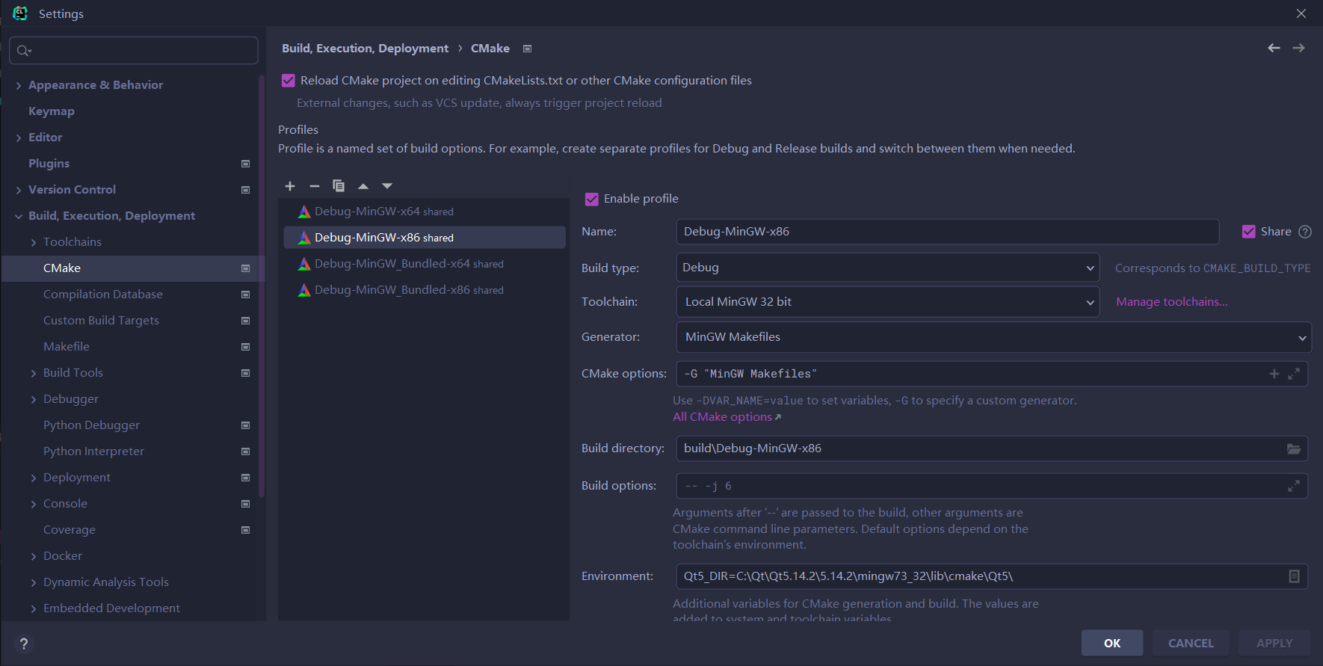Click the CANCEL button
Viewport: 1323px width, 666px height.
(1191, 643)
